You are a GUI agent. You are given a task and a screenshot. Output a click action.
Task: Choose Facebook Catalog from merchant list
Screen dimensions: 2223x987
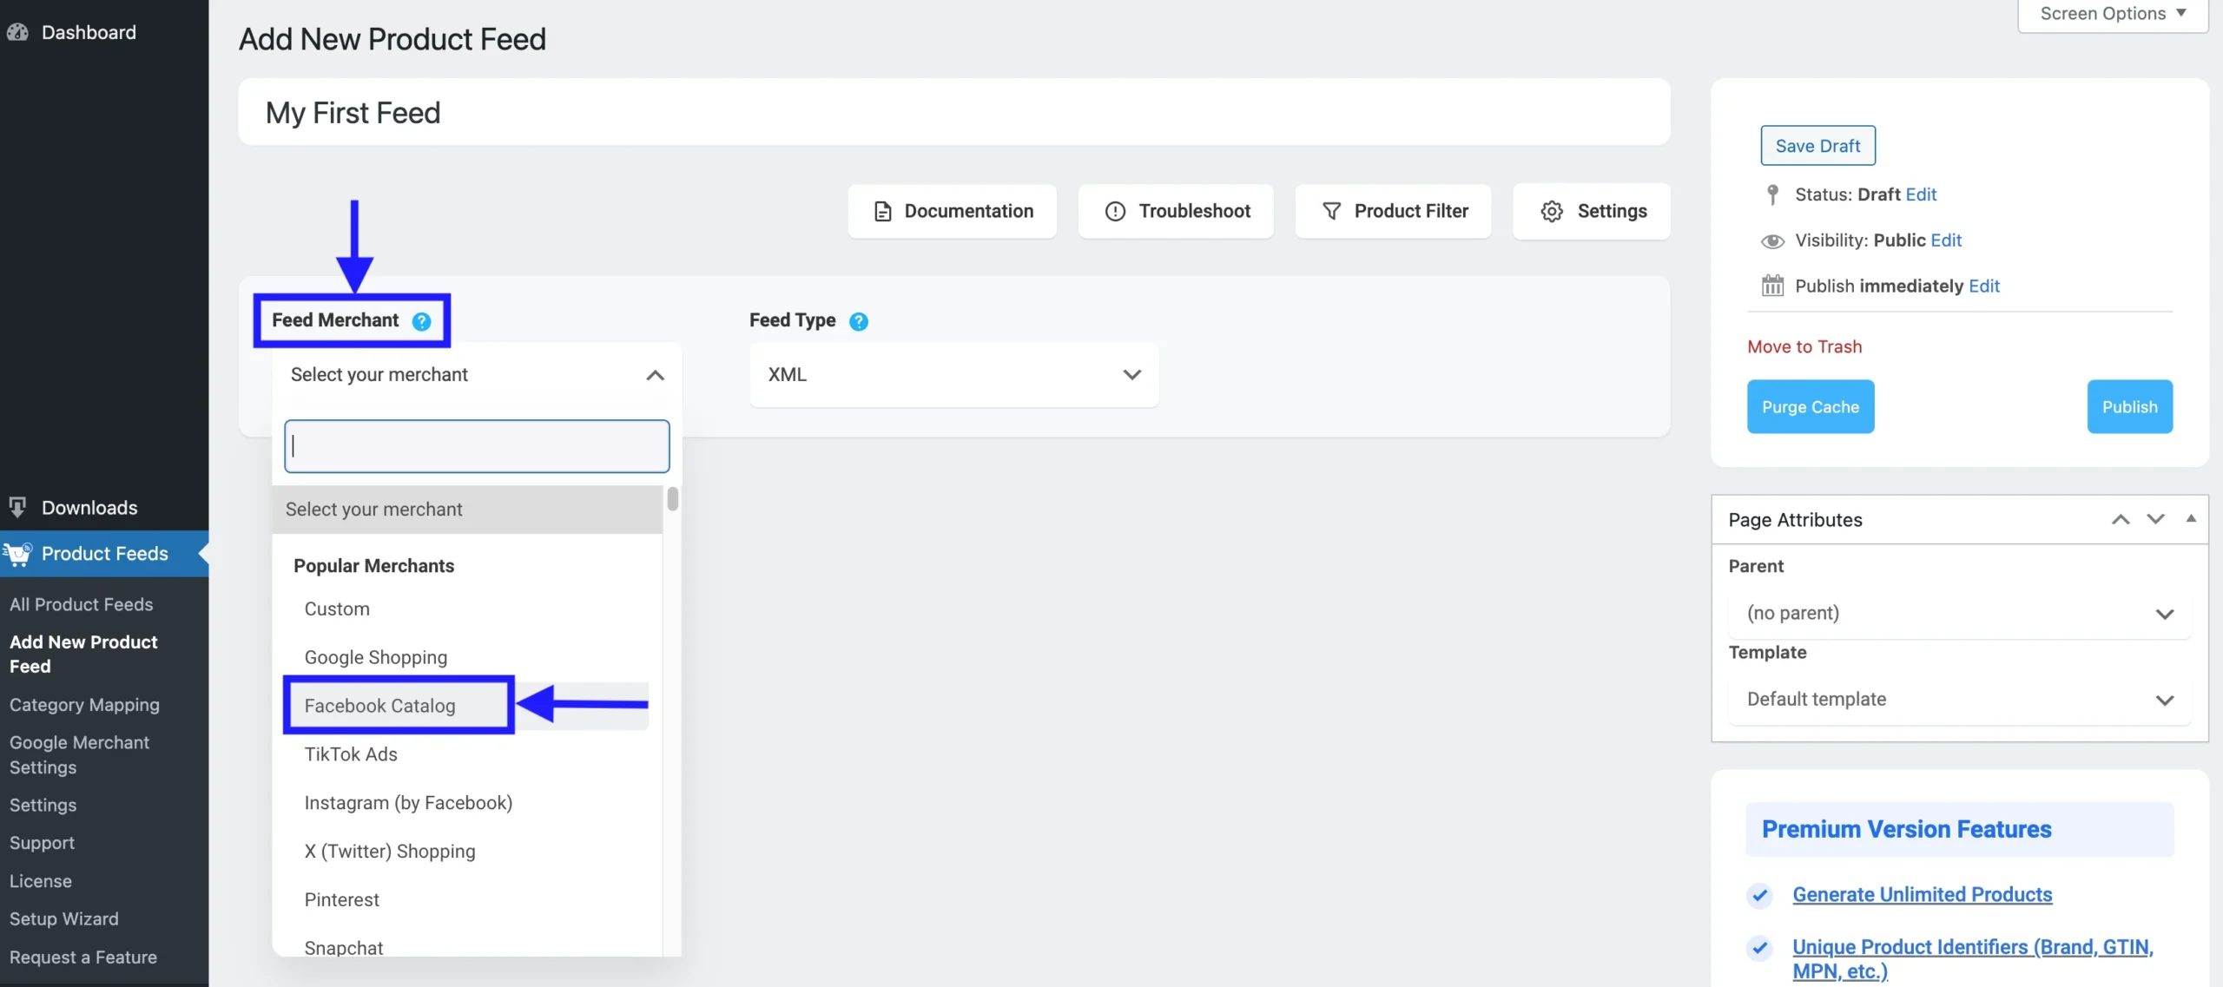(379, 706)
